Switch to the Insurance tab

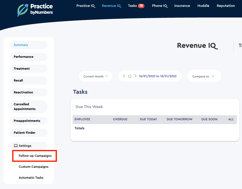click(x=182, y=6)
